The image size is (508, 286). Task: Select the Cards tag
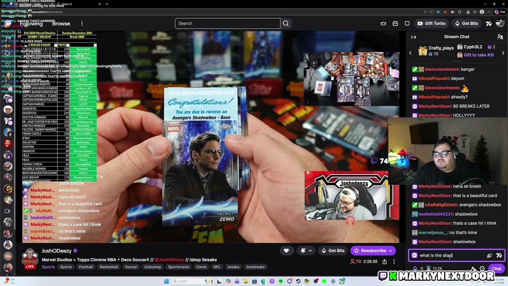click(x=201, y=267)
